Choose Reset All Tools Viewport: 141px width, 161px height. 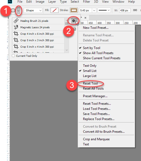[106, 89]
